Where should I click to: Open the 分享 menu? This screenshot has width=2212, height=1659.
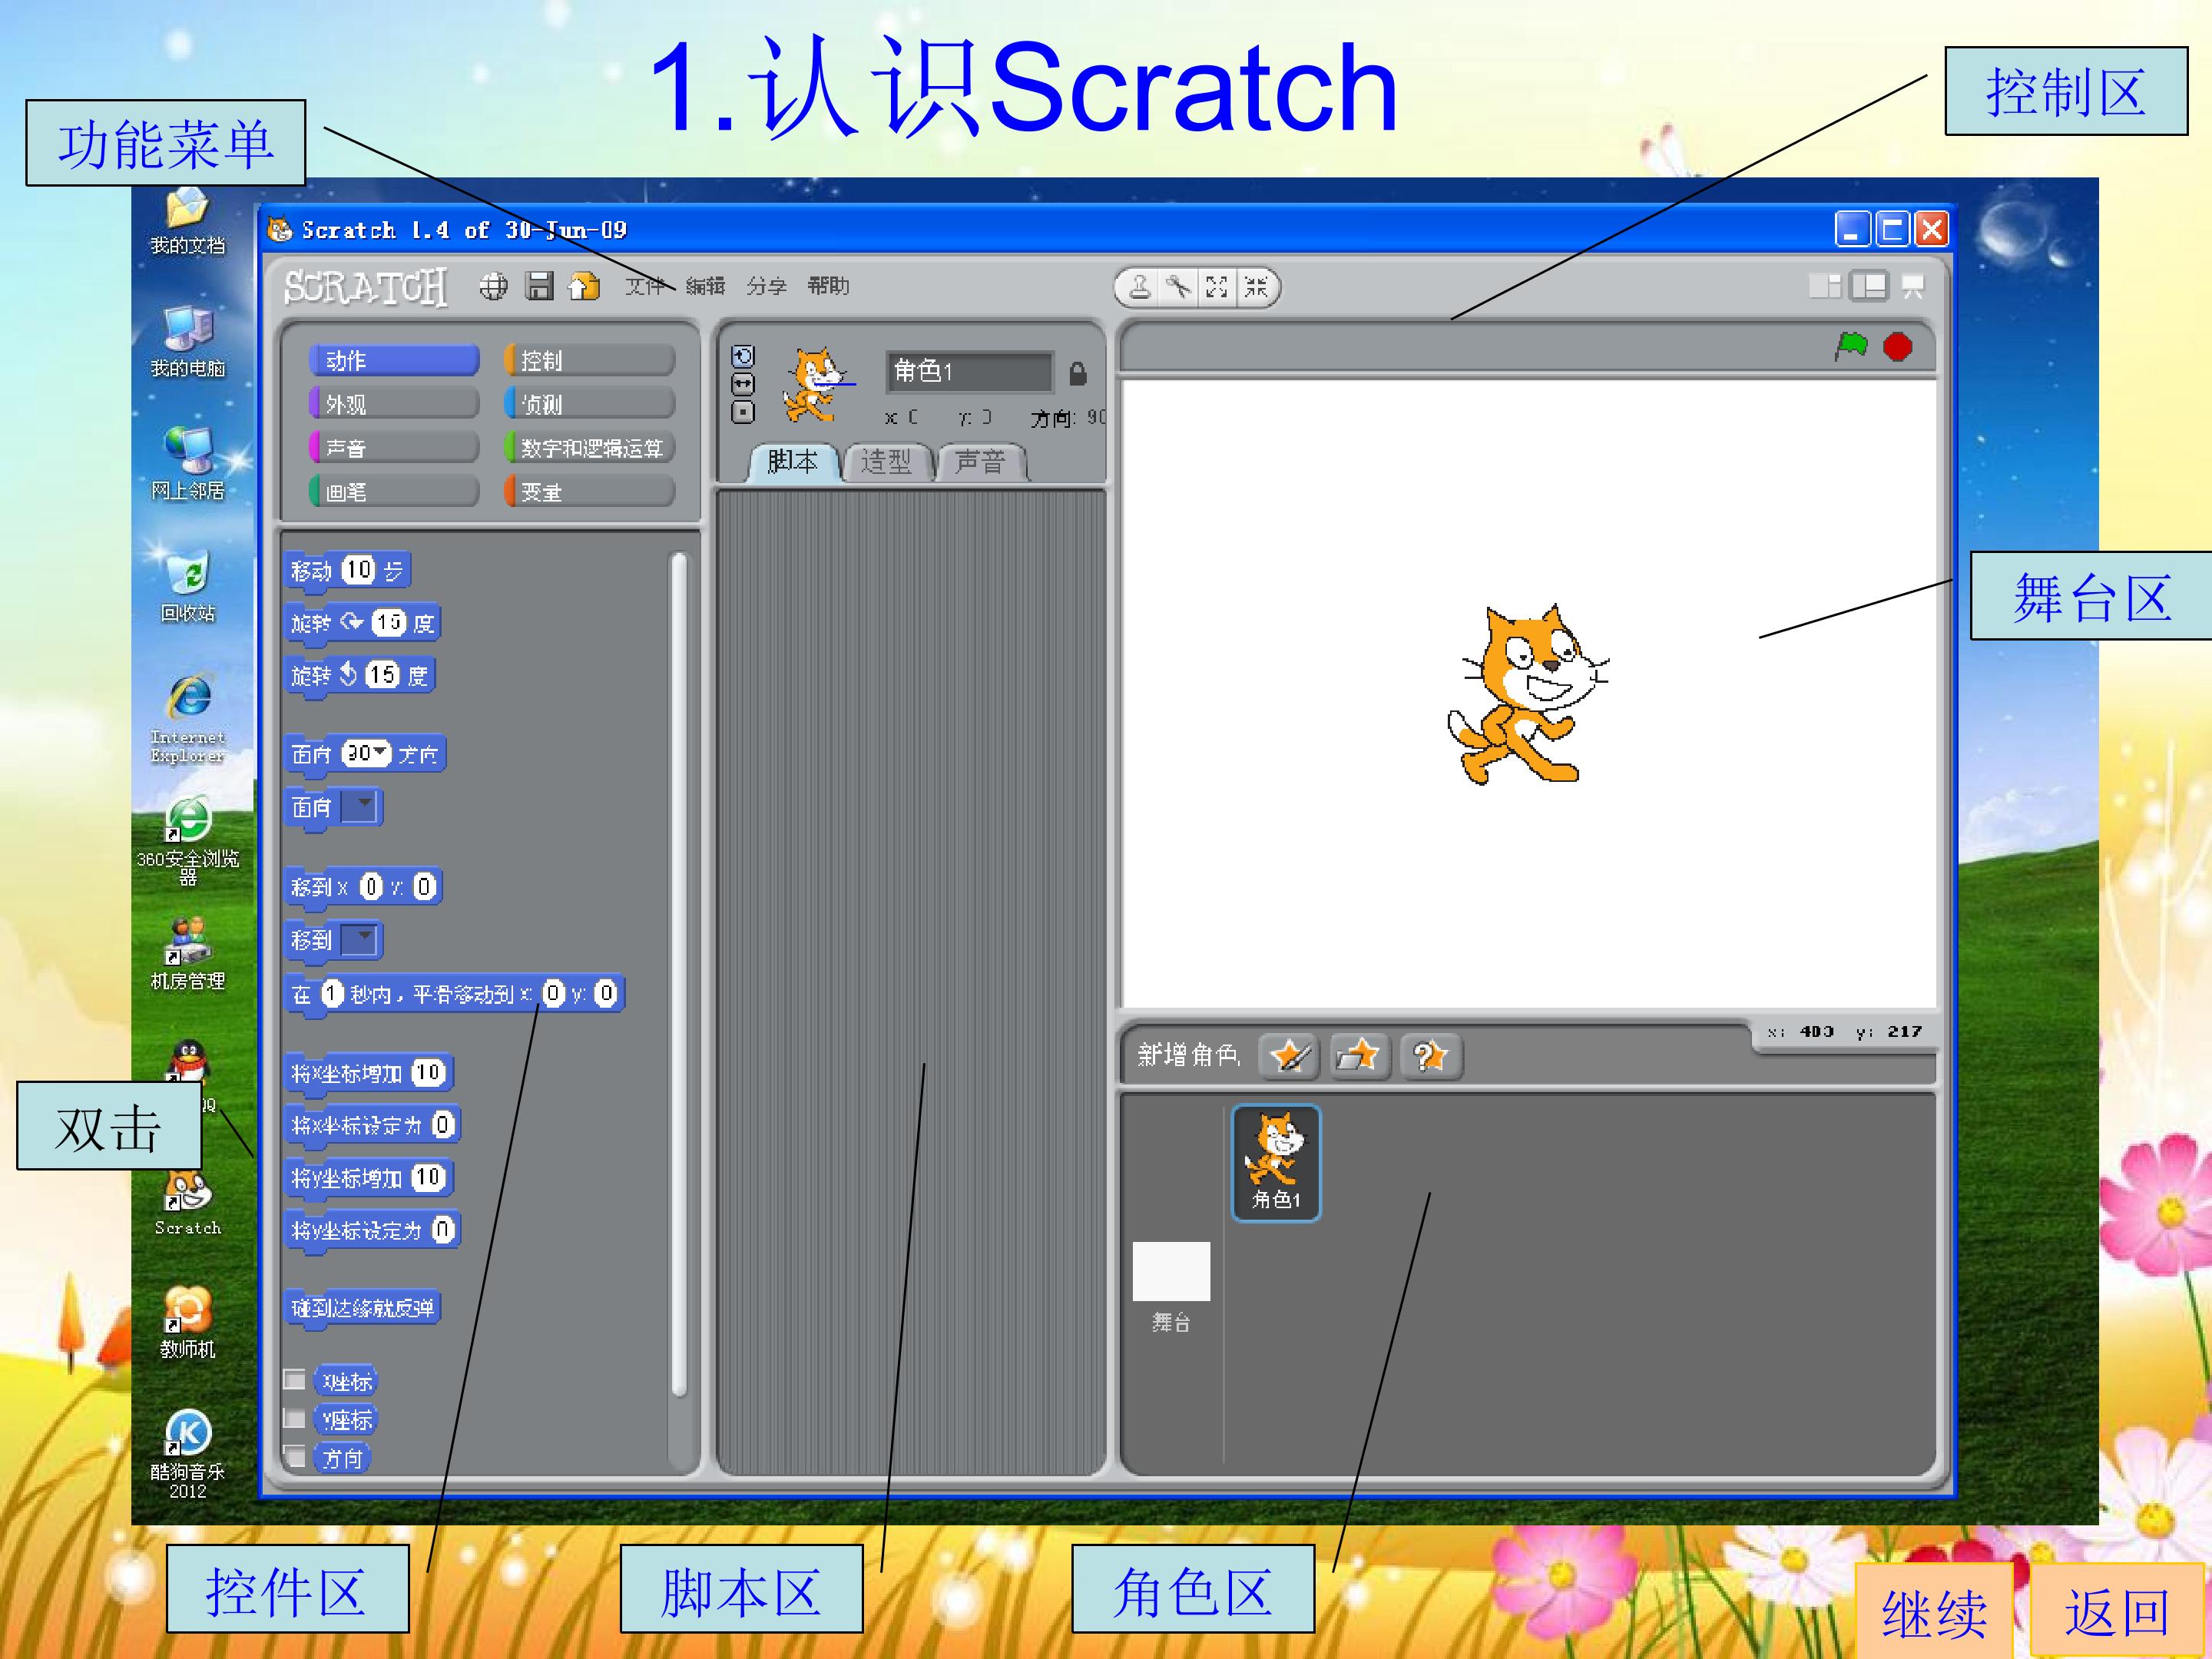[766, 286]
